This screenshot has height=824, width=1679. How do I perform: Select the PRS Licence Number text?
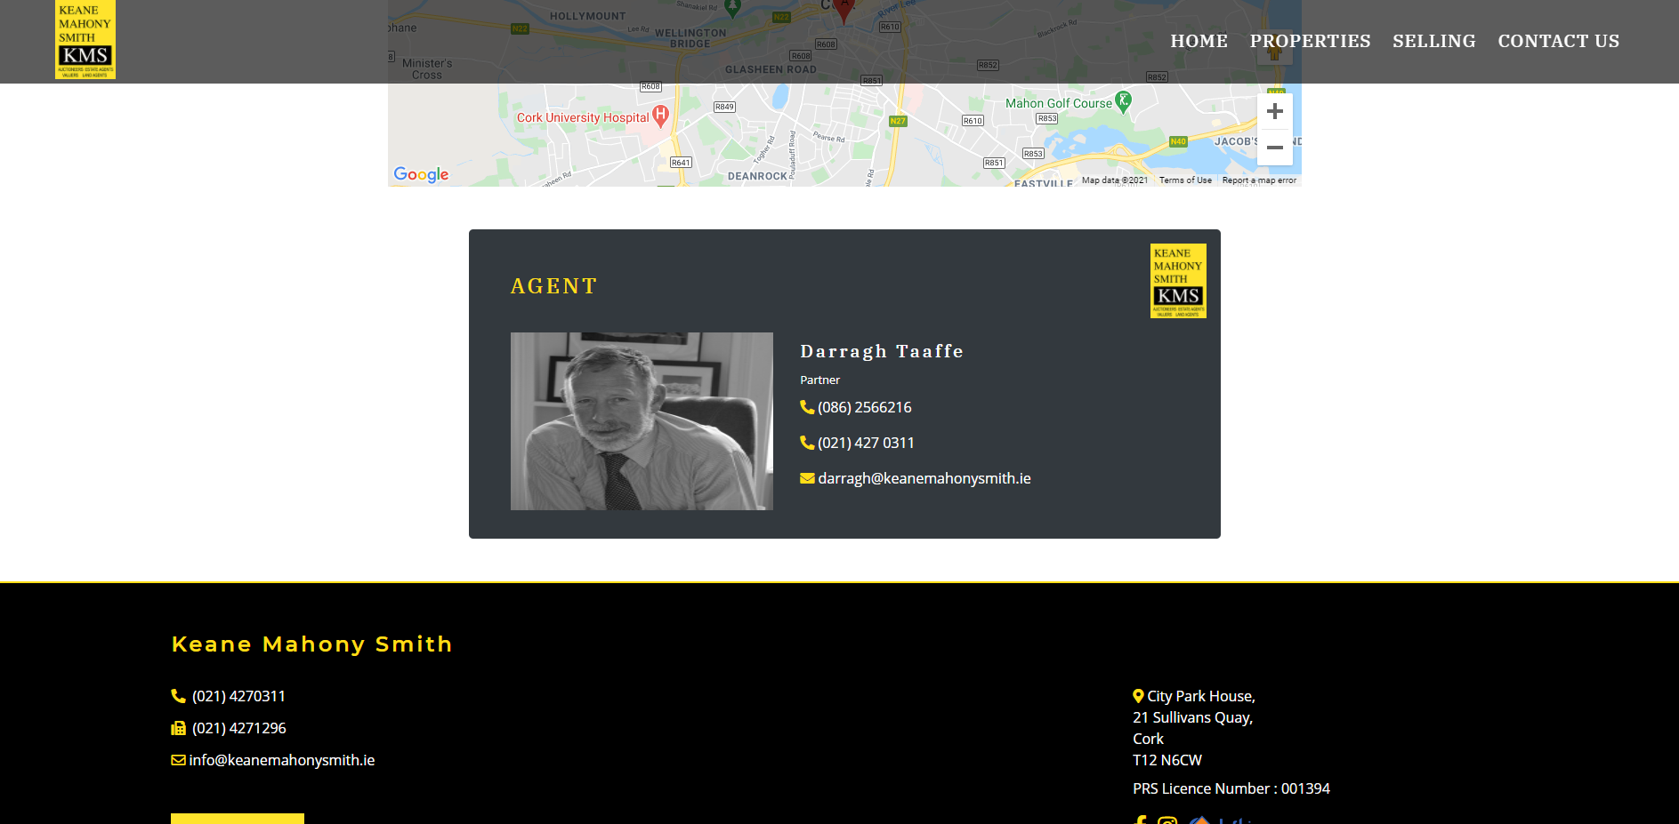coord(1231,788)
